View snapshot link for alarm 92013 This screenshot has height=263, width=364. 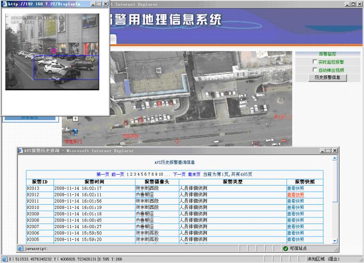click(295, 188)
